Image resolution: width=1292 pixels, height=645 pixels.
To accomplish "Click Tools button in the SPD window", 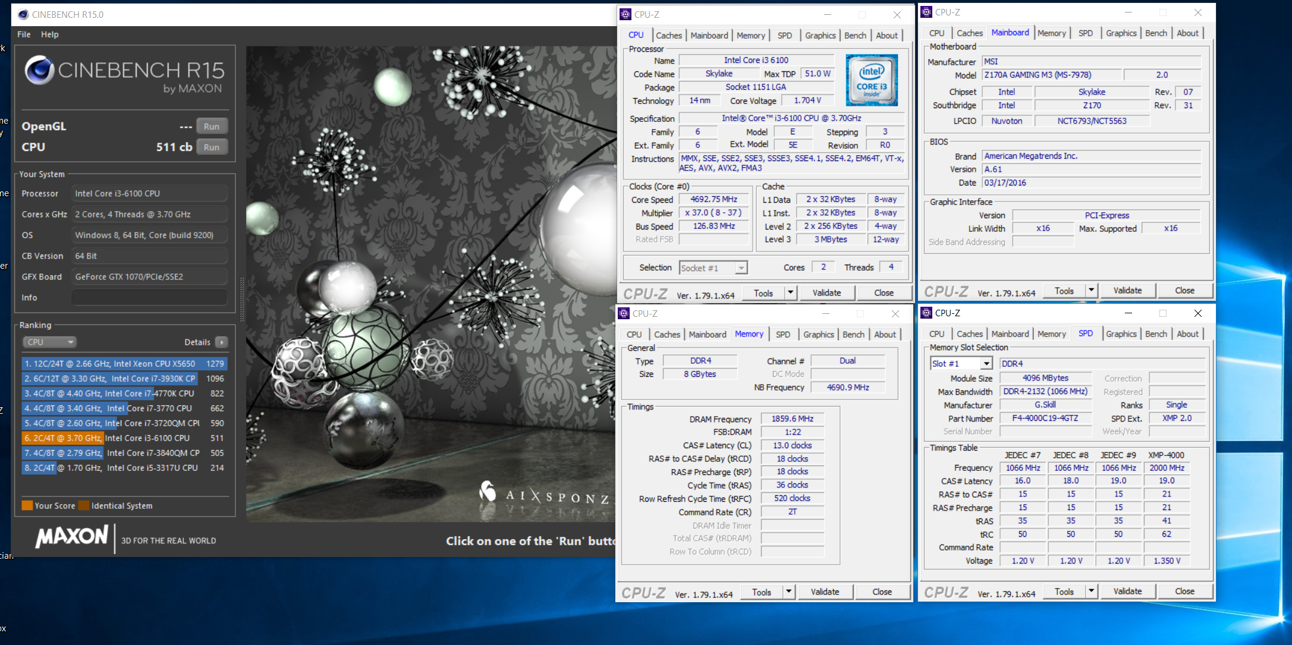I will [x=1064, y=591].
